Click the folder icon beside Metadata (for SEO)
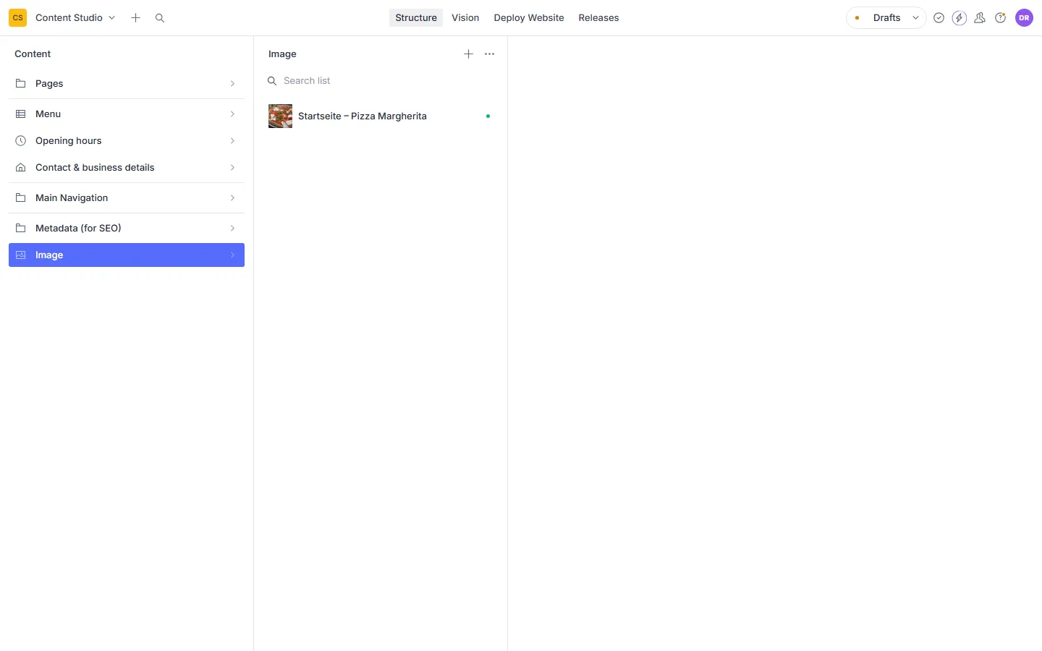This screenshot has width=1042, height=651. (x=21, y=228)
